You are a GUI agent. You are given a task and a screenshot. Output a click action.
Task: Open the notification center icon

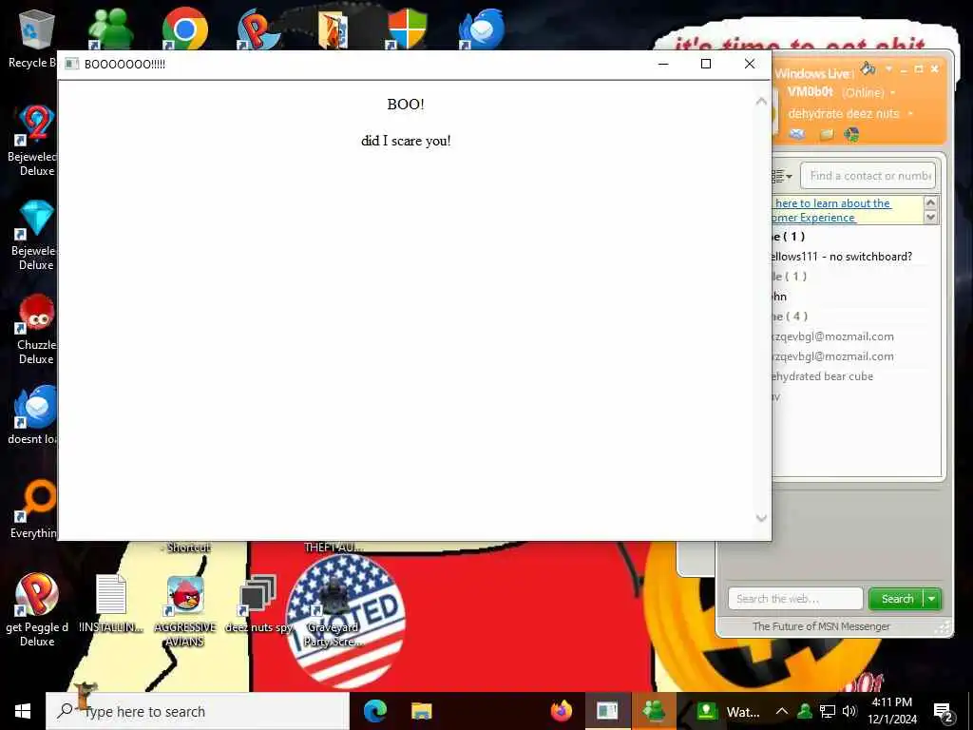(x=944, y=712)
